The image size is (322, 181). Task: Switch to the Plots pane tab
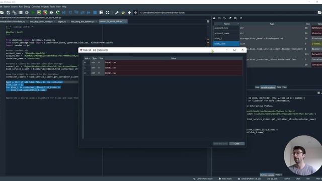click(279, 87)
